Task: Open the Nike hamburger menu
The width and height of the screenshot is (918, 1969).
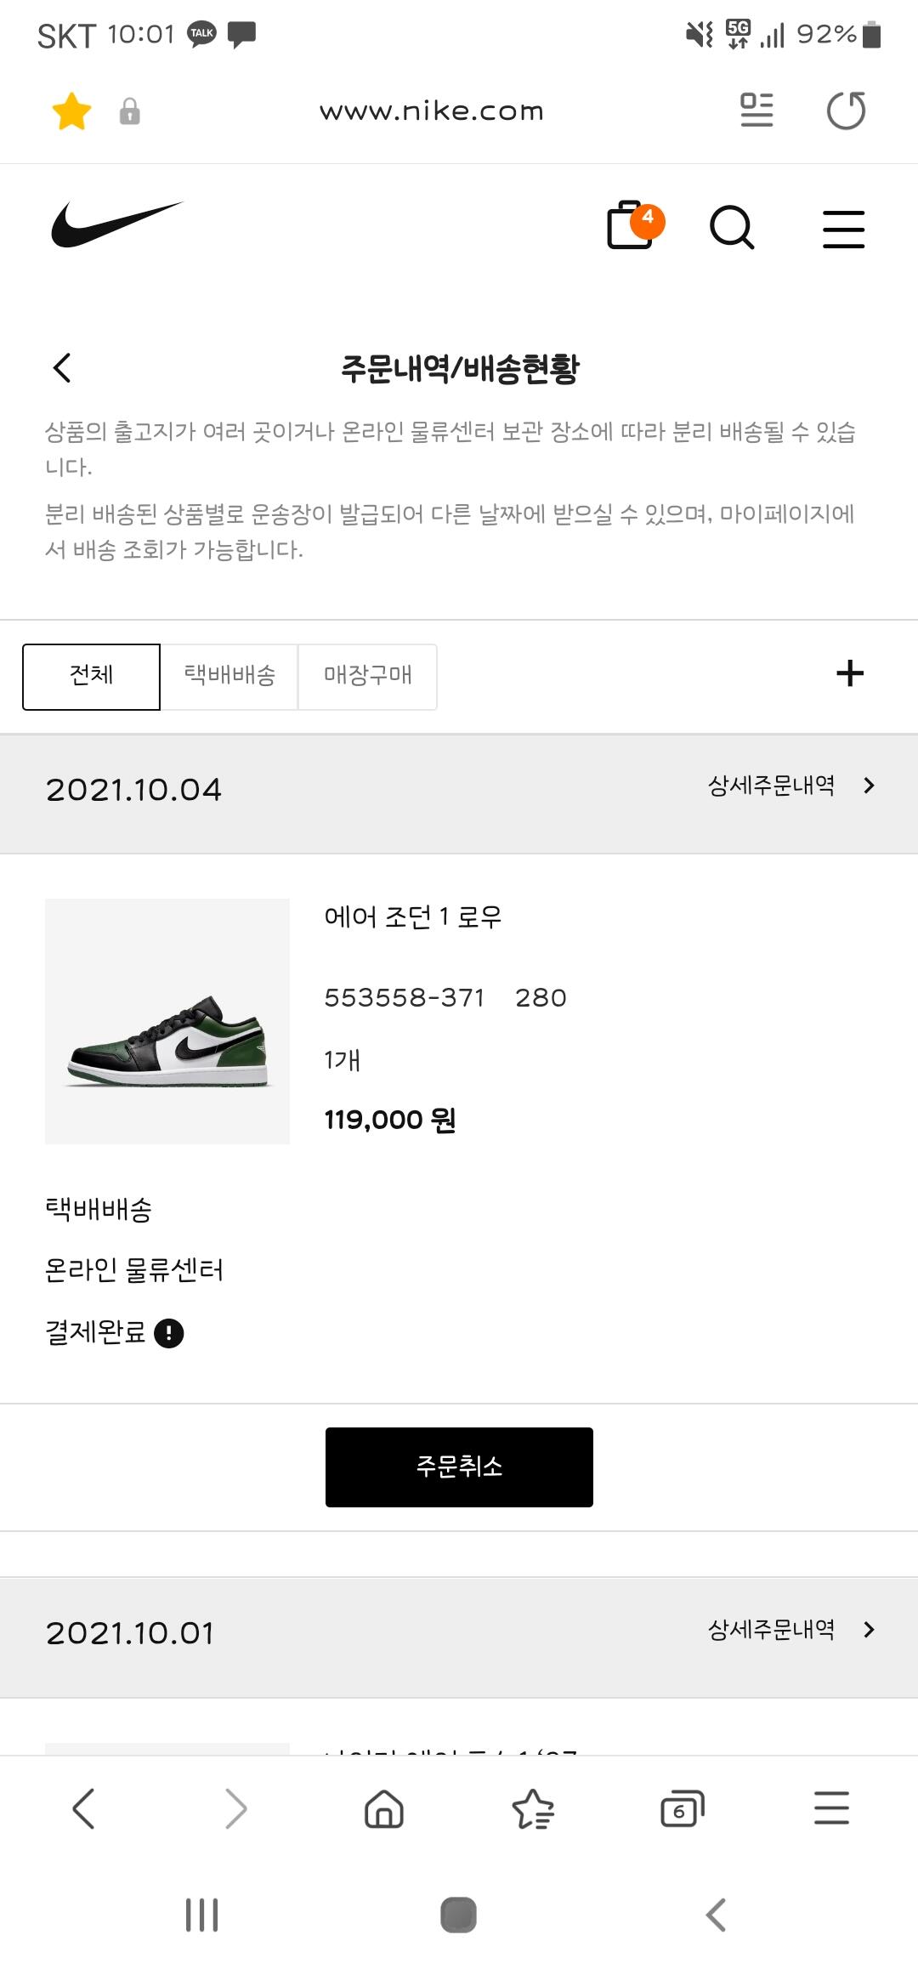Action: point(843,230)
